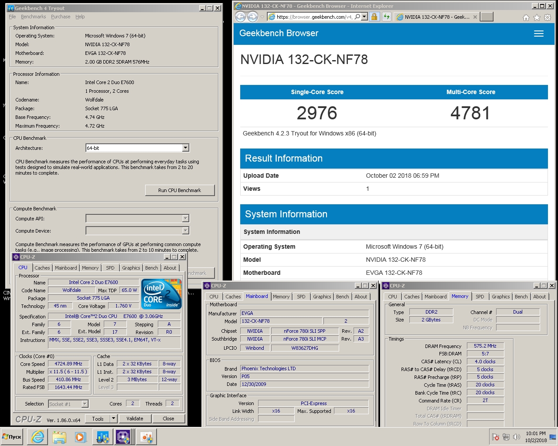Open Windows Media Player on taskbar
Image resolution: width=558 pixels, height=446 pixels.
(80, 437)
